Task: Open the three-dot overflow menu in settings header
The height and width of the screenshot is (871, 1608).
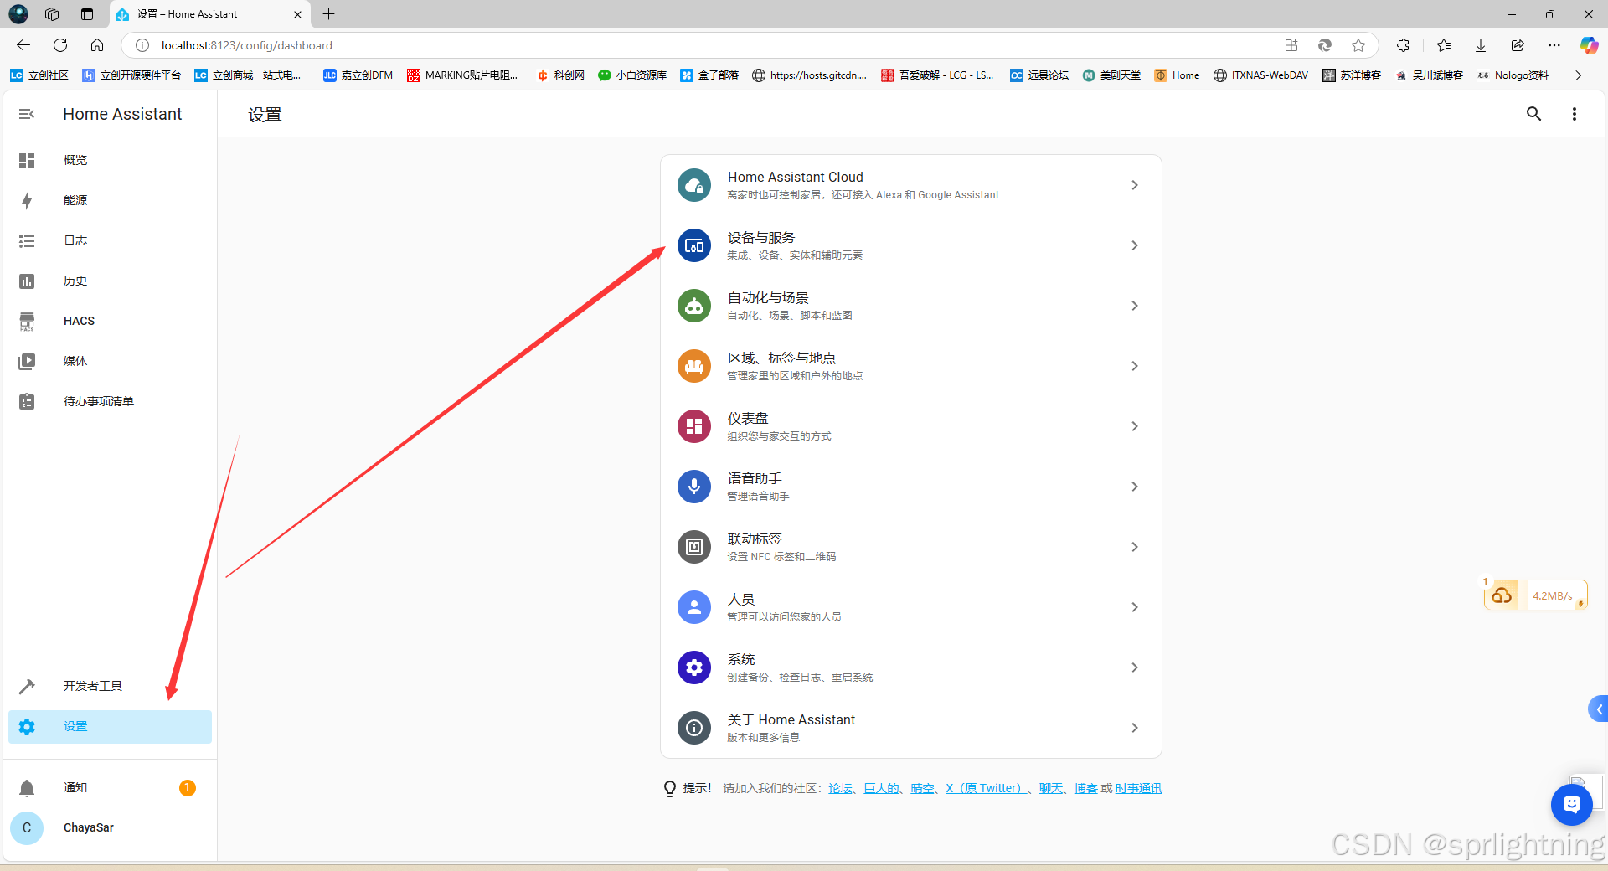Action: click(x=1574, y=114)
